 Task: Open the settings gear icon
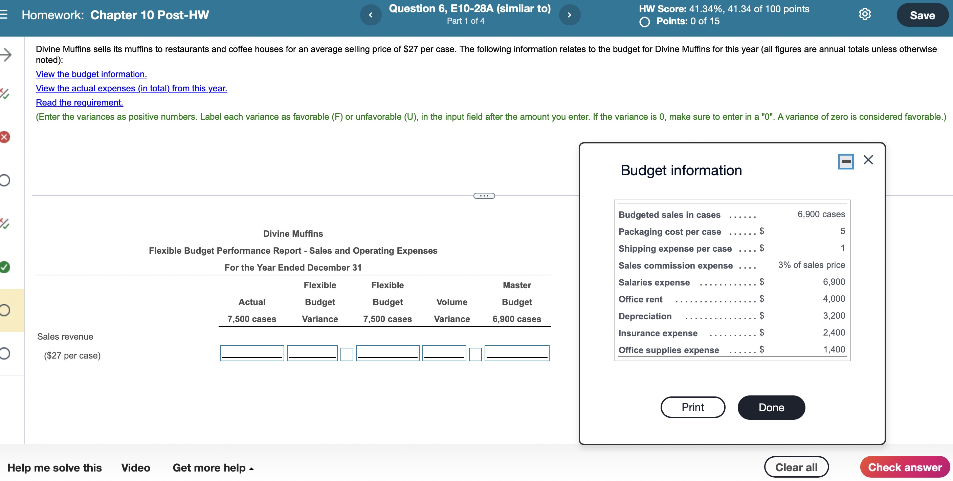(x=865, y=15)
